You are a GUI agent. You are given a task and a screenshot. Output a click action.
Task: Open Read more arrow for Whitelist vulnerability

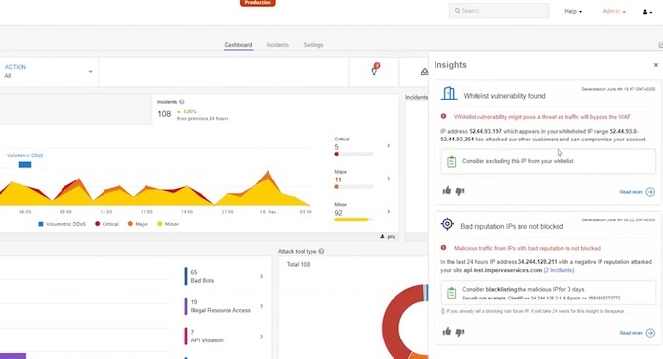tap(650, 192)
